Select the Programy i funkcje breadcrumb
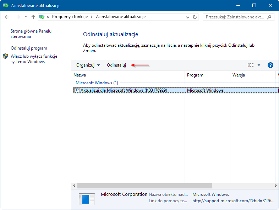The image size is (279, 210). click(70, 17)
